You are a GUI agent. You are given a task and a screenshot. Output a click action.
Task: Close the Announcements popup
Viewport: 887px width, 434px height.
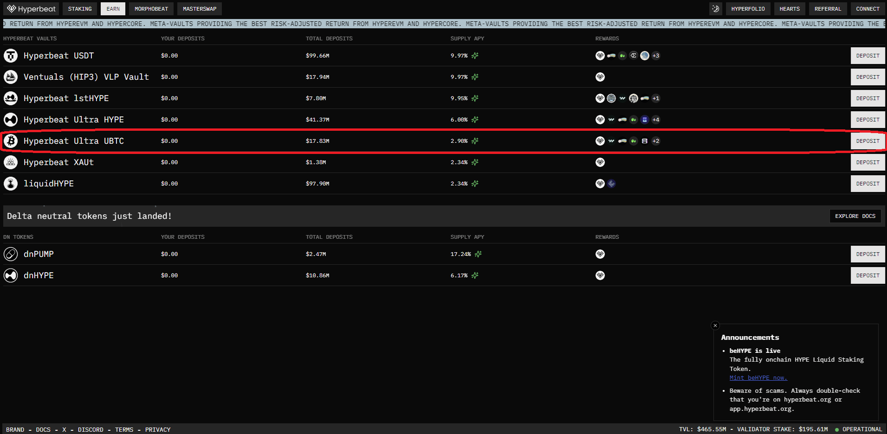click(715, 325)
